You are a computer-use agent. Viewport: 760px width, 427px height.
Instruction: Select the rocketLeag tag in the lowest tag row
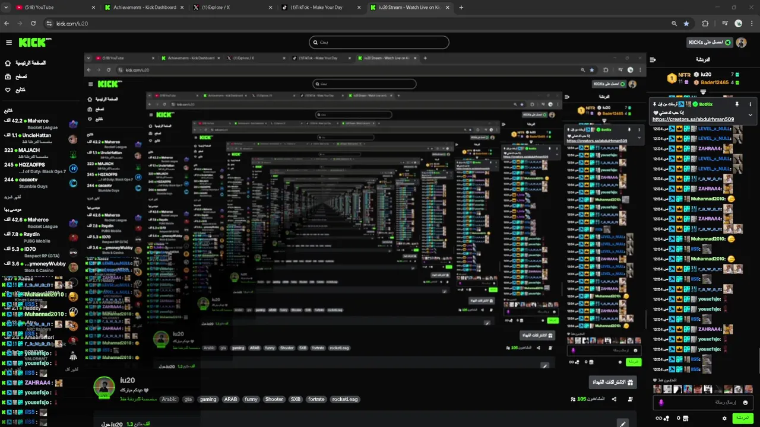point(345,399)
